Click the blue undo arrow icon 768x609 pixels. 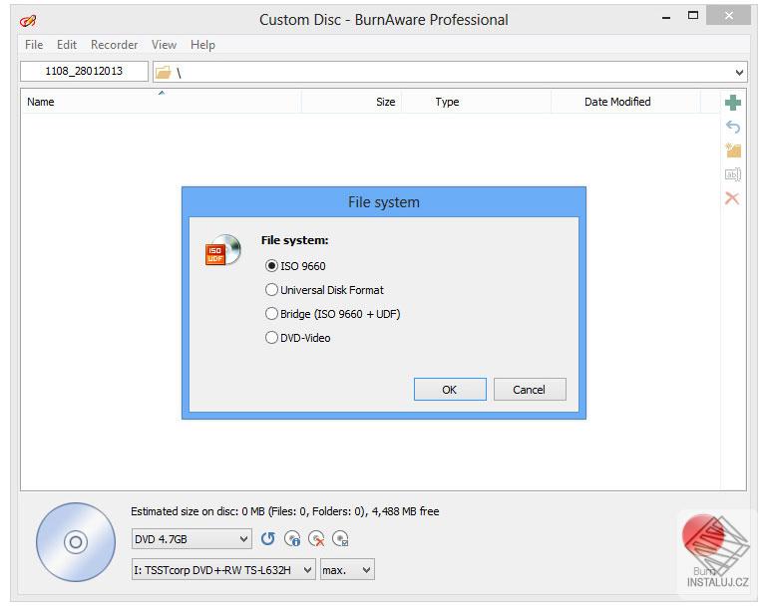pos(733,127)
